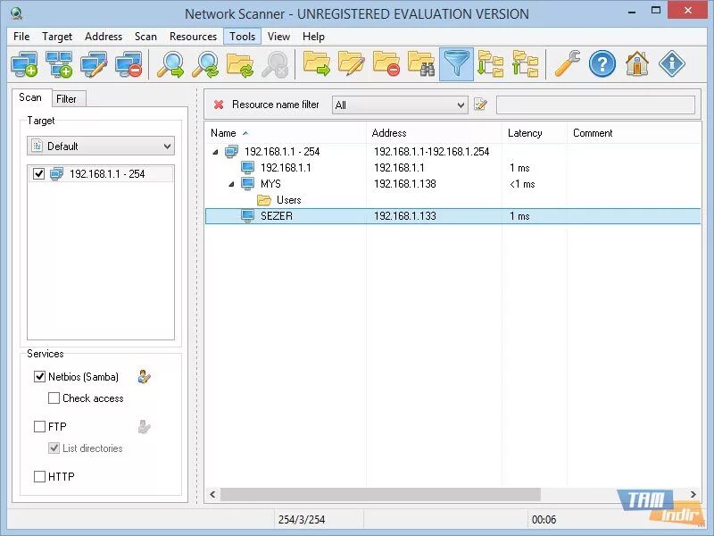
Task: Open the Address menu
Action: [x=104, y=37]
